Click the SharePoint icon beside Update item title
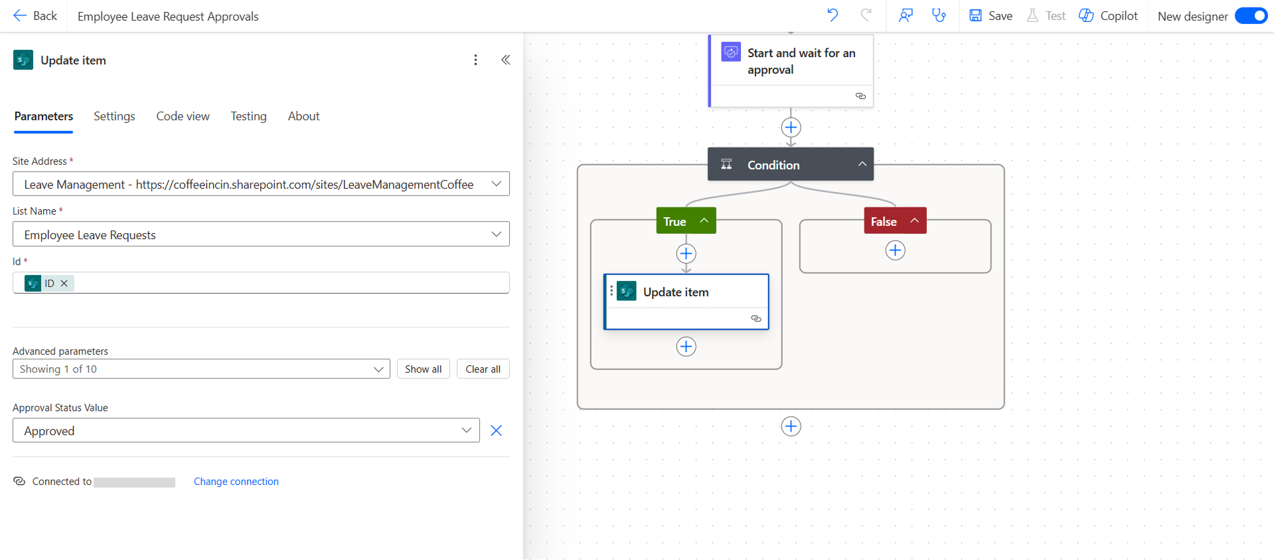The height and width of the screenshot is (560, 1274). (23, 60)
